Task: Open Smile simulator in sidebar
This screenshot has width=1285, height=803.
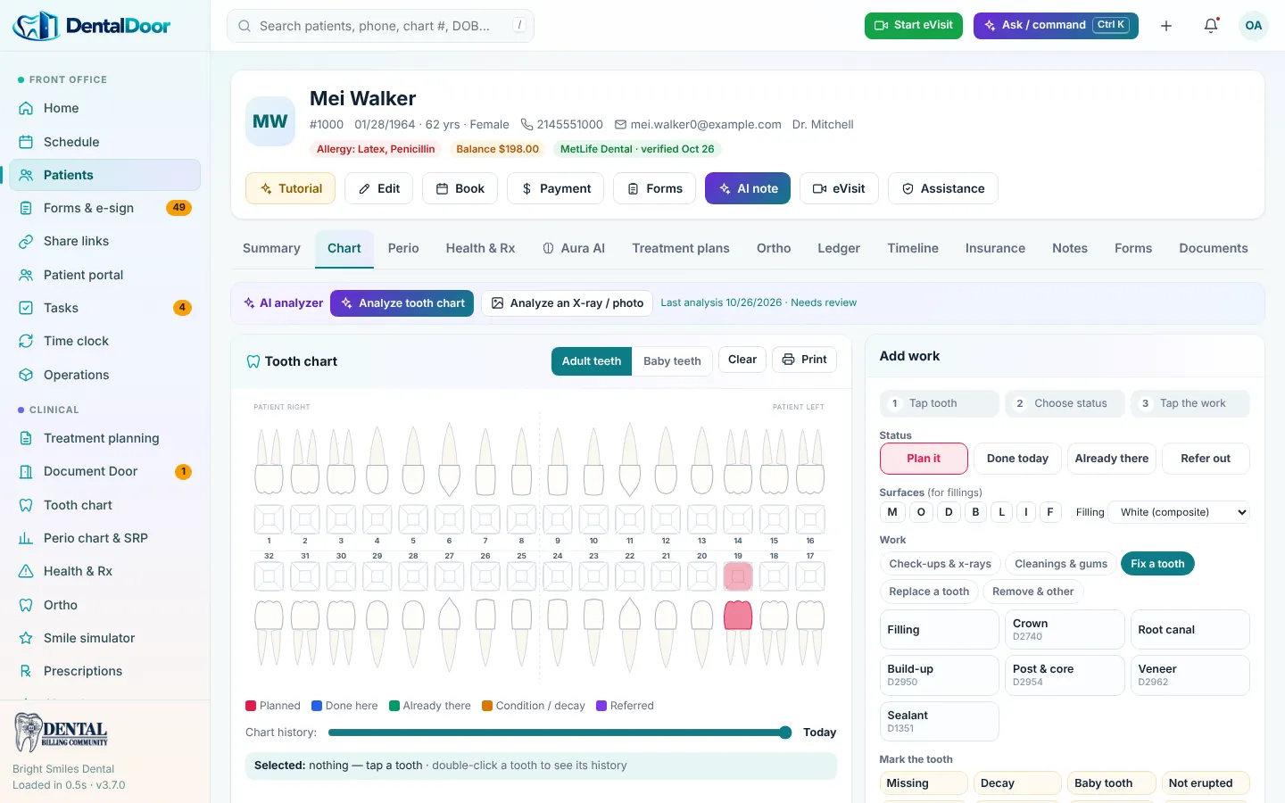Action: (104, 638)
